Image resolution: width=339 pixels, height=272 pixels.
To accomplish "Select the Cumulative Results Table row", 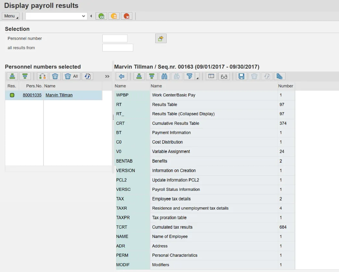I will click(175, 123).
